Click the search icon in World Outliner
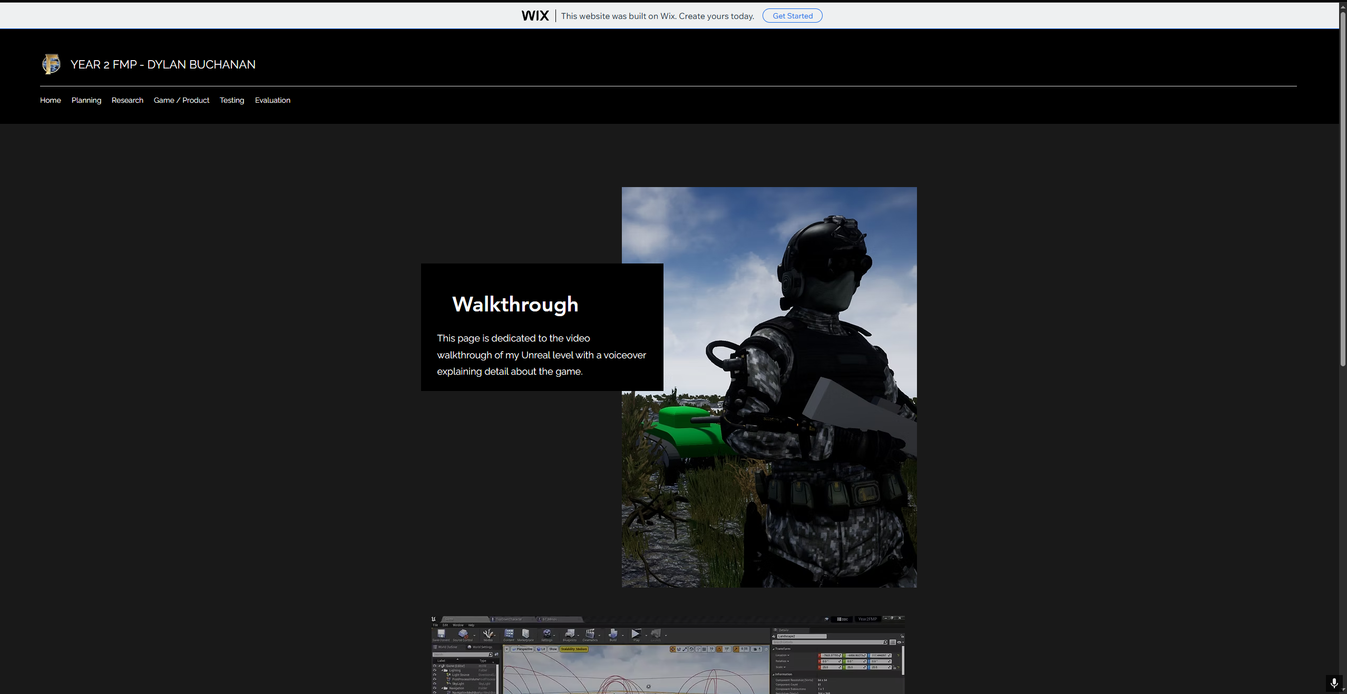Image resolution: width=1347 pixels, height=694 pixels. (490, 654)
